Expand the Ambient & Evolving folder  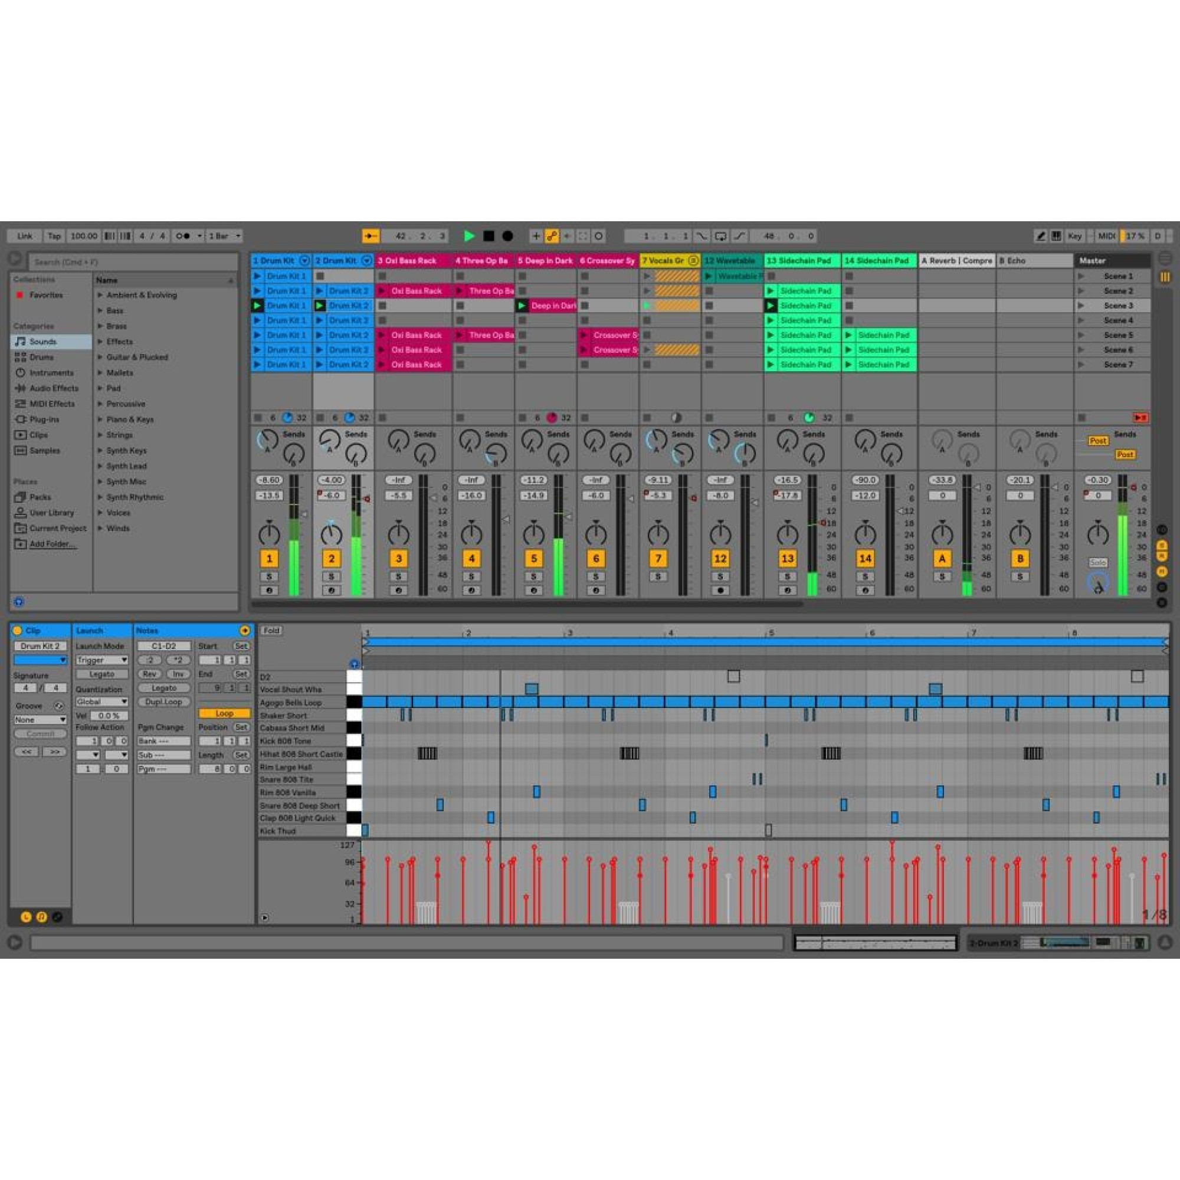coord(100,295)
